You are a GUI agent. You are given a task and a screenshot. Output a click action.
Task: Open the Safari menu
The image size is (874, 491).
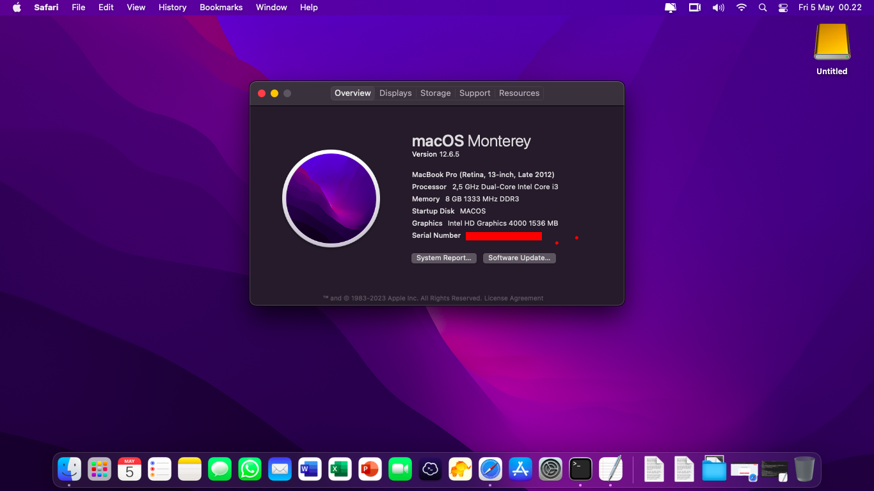(46, 8)
